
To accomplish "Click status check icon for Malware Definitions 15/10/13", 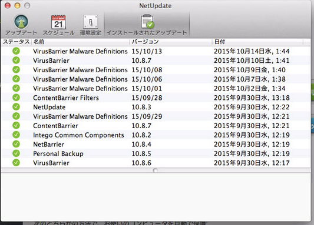I will 16,51.
